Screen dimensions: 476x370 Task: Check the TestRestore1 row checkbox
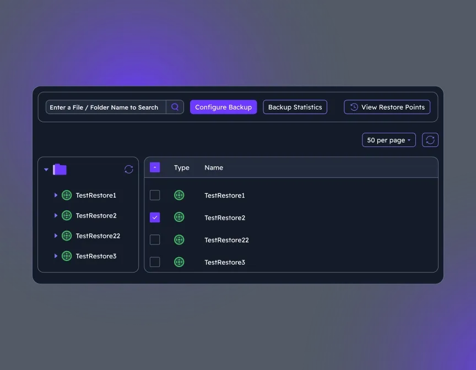155,195
